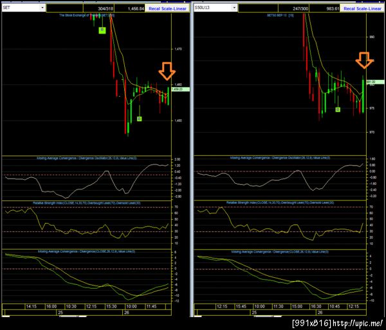
Task: Open the SET symbol dropdown arrow
Action: [x=42, y=8]
